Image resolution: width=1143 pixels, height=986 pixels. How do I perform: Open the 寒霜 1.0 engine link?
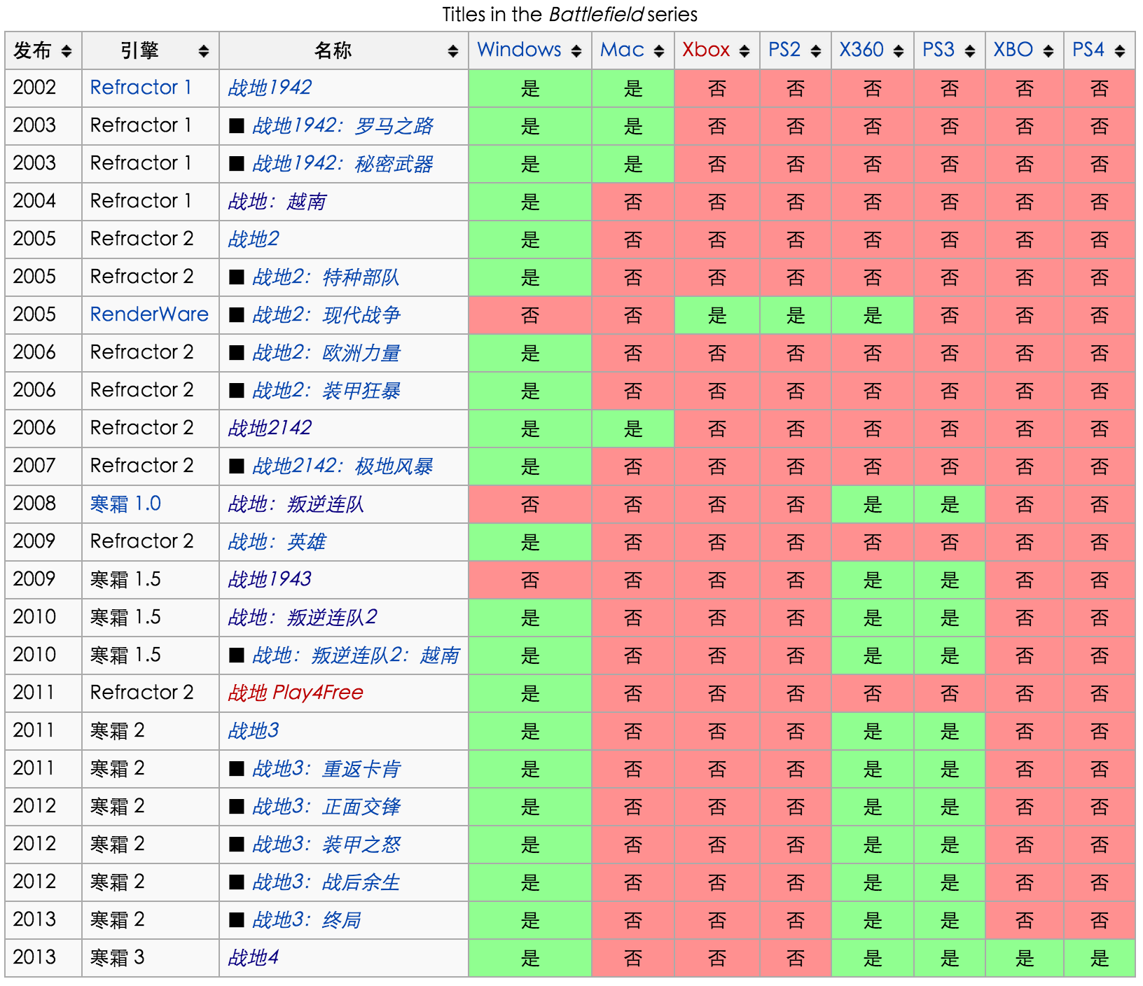coord(125,504)
